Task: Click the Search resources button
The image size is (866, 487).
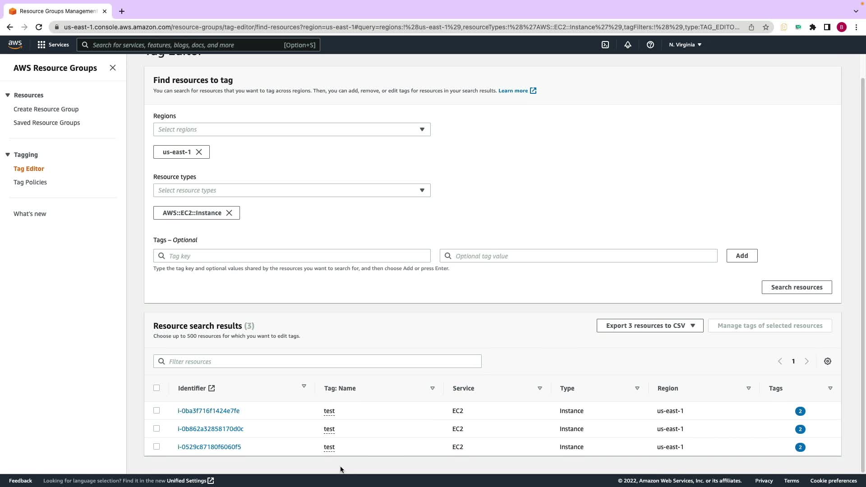Action: pyautogui.click(x=796, y=287)
